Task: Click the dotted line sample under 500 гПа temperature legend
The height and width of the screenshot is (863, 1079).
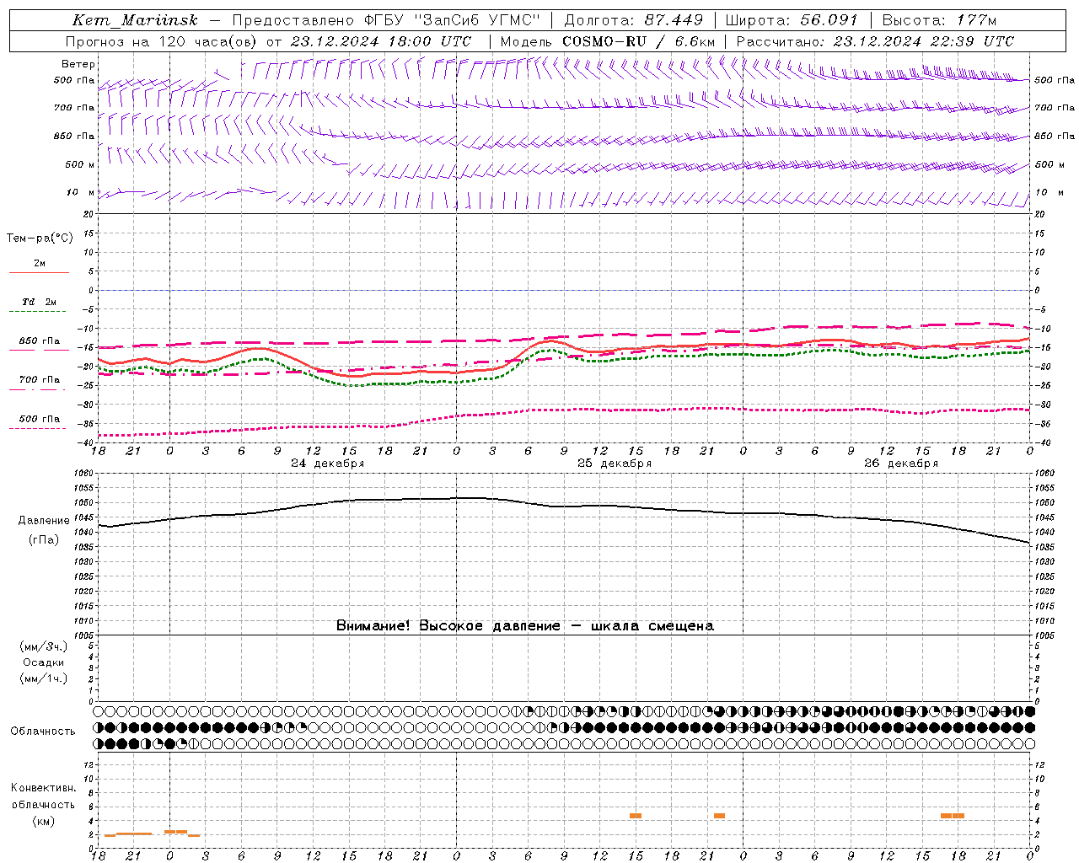Action: coord(39,428)
